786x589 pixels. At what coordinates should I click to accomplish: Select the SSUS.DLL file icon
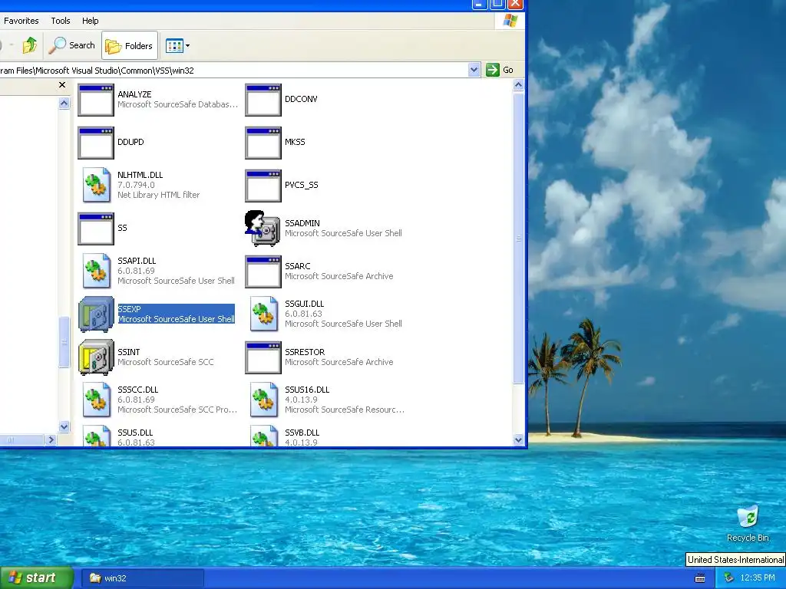[x=96, y=436]
